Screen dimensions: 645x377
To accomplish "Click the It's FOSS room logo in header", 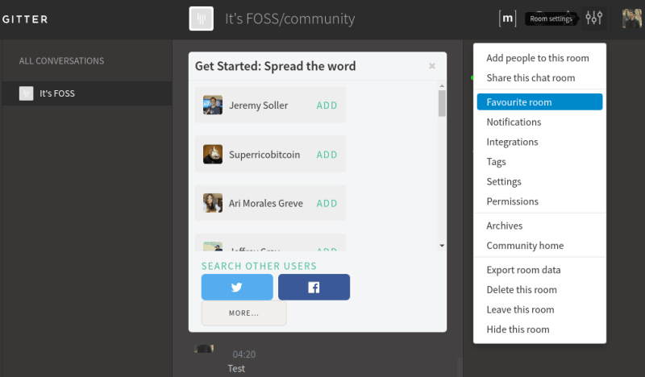I will click(201, 19).
